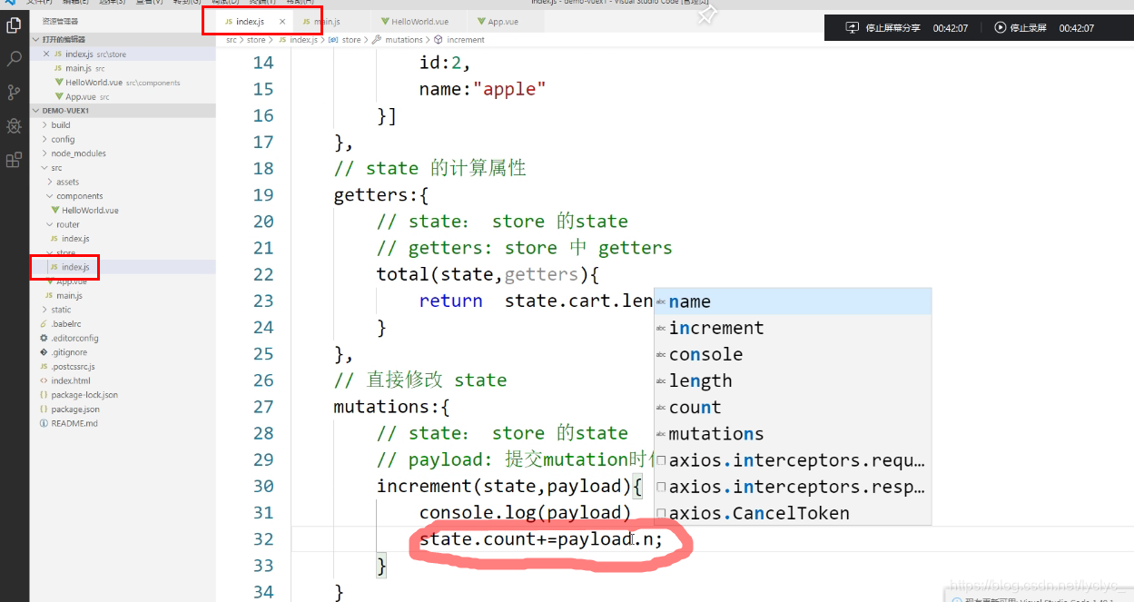Image resolution: width=1134 pixels, height=602 pixels.
Task: Collapse the src folder
Action: pyautogui.click(x=56, y=168)
